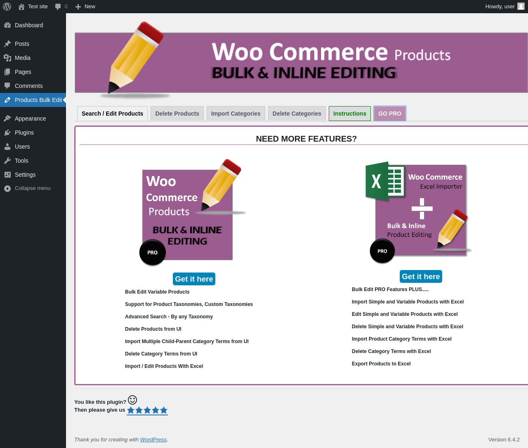Open user avatar in admin bar
Image resolution: width=528 pixels, height=448 pixels.
[521, 6]
